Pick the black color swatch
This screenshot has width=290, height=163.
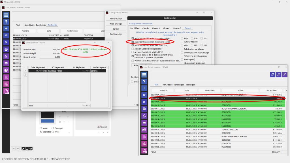[48, 115]
